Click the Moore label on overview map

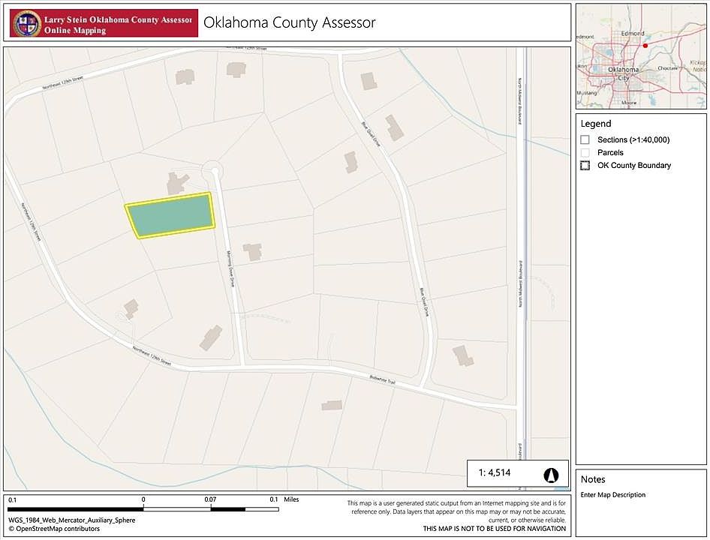(x=629, y=103)
